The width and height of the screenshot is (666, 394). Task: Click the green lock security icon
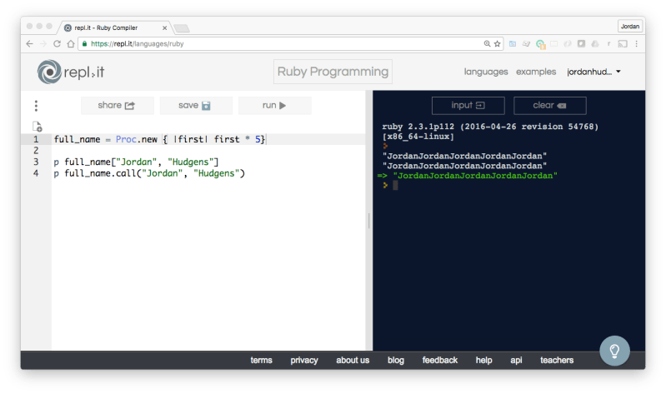click(x=84, y=43)
